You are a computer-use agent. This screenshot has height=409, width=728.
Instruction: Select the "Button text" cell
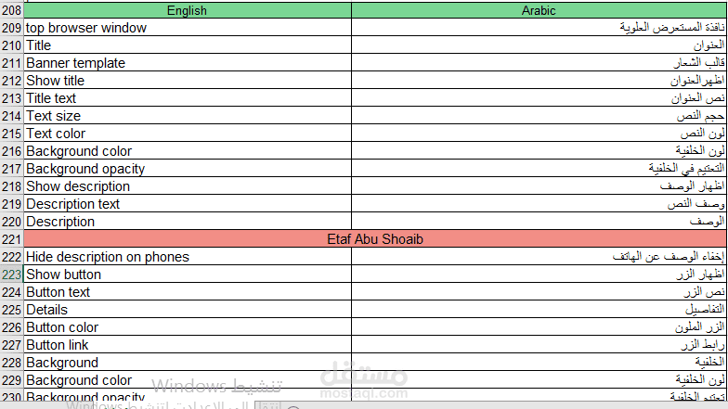coord(187,292)
